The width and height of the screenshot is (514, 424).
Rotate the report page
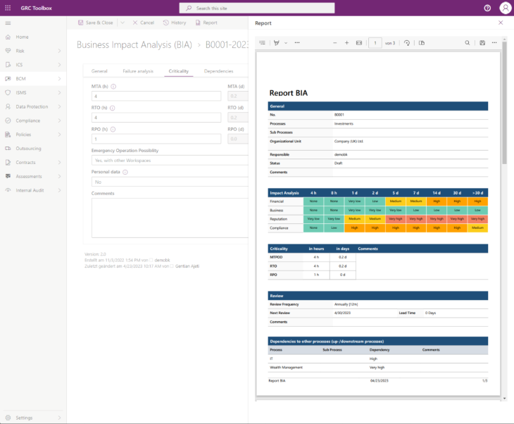tap(407, 43)
